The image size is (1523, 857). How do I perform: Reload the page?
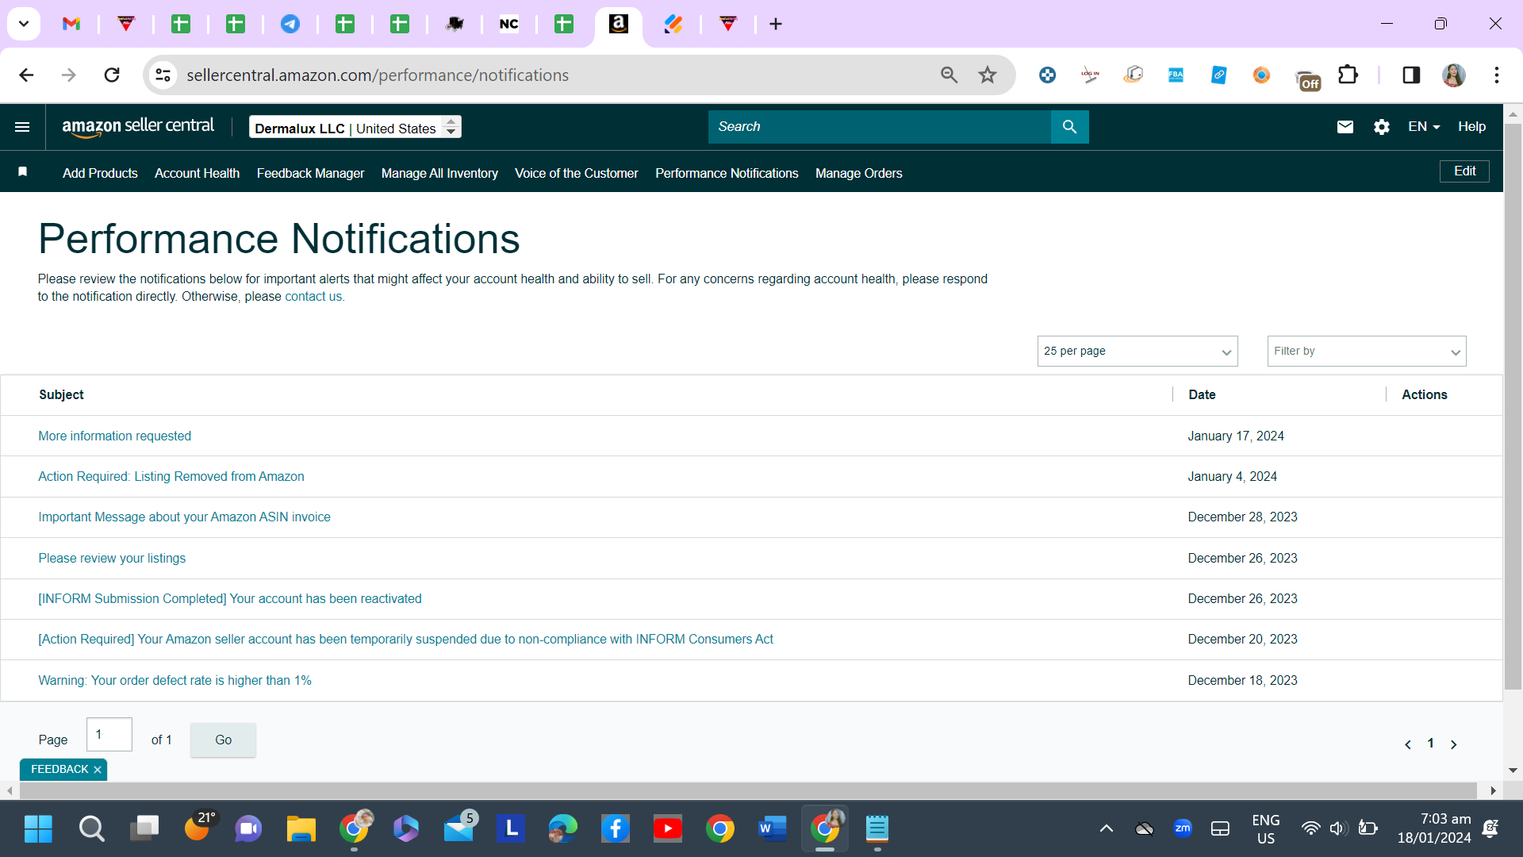click(112, 75)
